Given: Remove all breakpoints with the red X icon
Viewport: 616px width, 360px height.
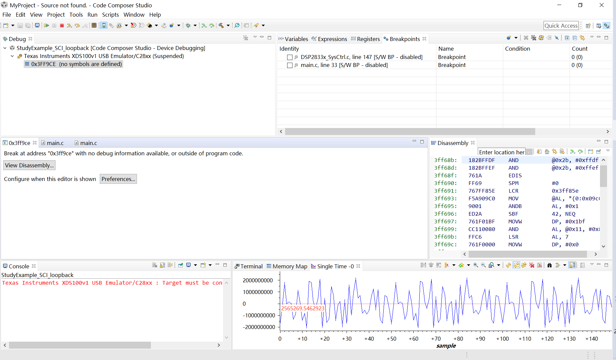Looking at the screenshot, I should 534,38.
